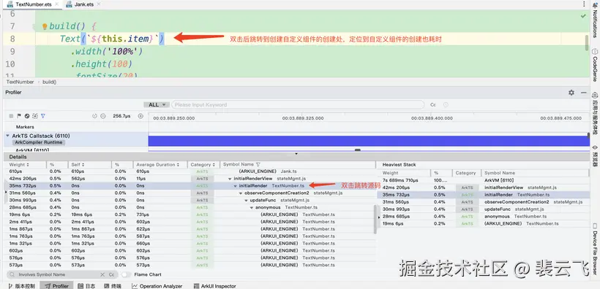
Task: Toggle case-sensitive Cc next to keyword field
Action: (x=433, y=104)
